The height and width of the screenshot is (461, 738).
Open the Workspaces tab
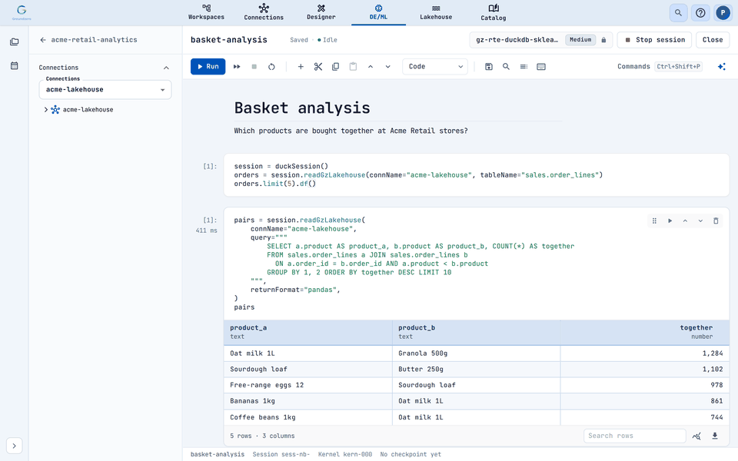(206, 12)
